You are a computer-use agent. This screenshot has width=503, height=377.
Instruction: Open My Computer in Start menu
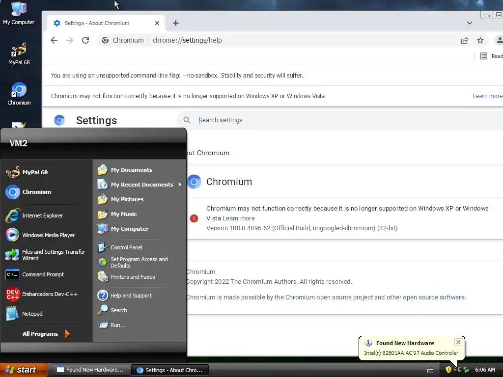point(140,229)
